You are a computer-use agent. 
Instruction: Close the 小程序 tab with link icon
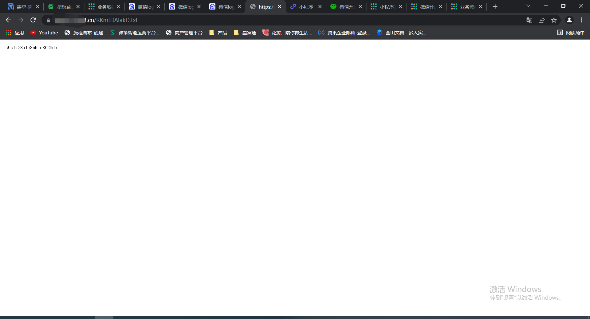click(x=320, y=7)
